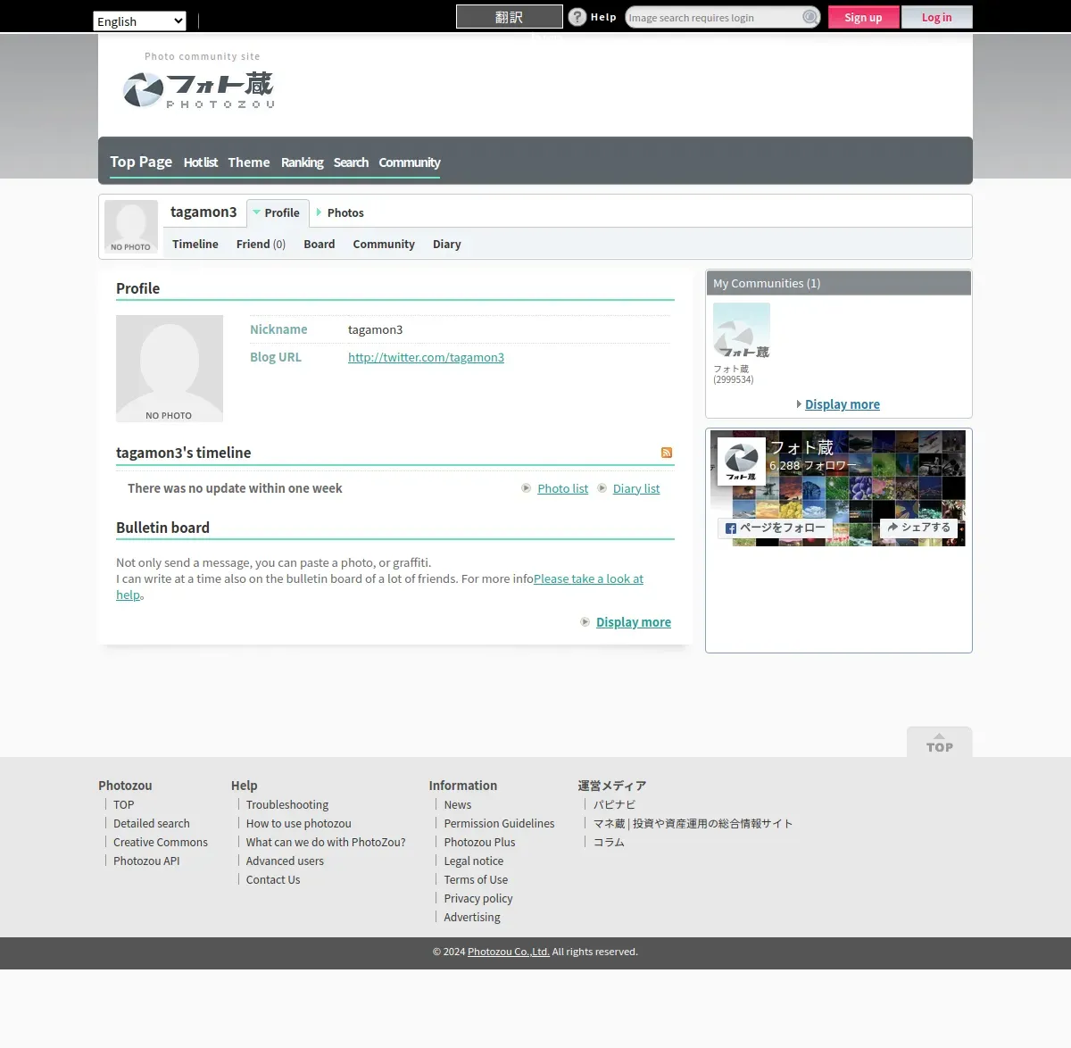Open Ranking in the navigation bar
The height and width of the screenshot is (1048, 1071).
coord(302,162)
